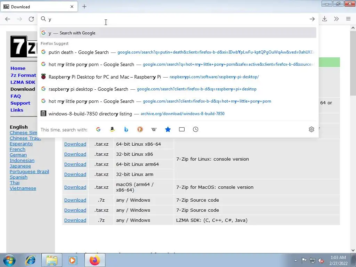Open the 7z Format sidebar link
The width and height of the screenshot is (356, 267).
tap(23, 75)
